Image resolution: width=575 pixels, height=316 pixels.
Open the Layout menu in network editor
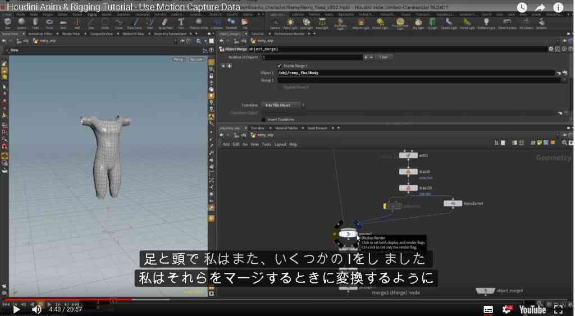click(280, 144)
